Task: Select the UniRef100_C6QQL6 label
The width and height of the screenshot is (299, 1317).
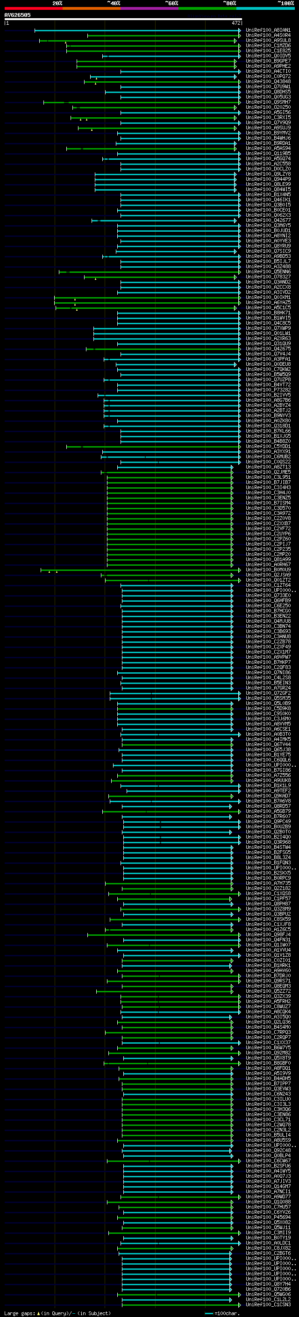Action: [x=268, y=760]
